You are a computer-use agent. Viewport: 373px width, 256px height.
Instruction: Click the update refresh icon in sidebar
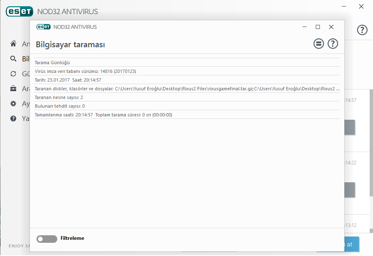13,74
